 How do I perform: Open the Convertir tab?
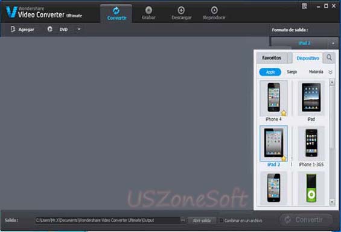[116, 14]
